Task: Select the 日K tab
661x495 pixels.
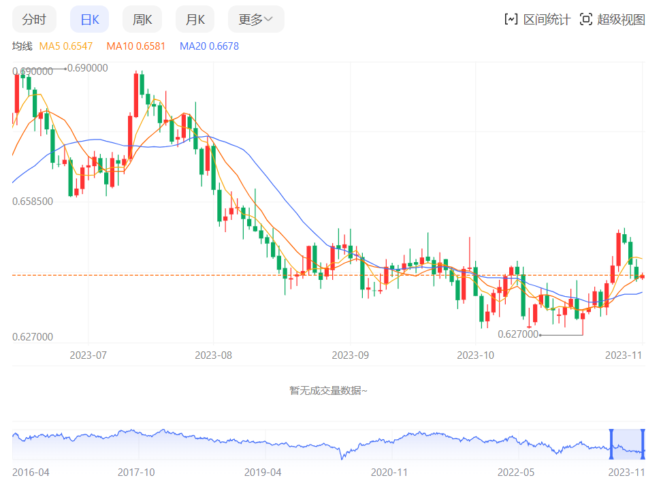Action: point(89,19)
